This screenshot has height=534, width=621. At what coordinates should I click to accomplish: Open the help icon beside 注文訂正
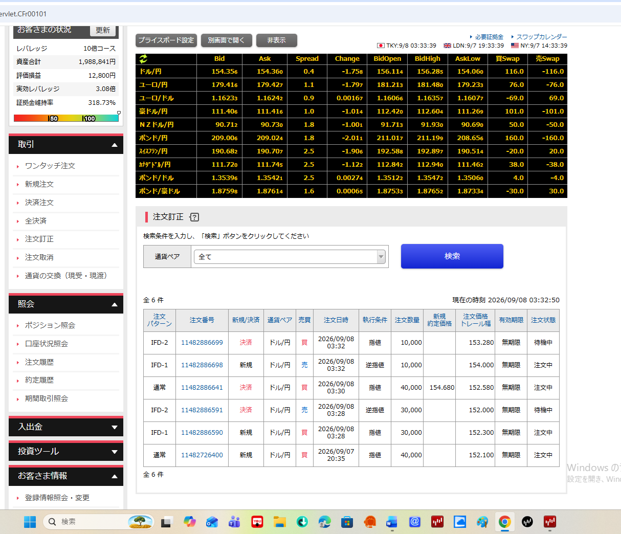coord(194,217)
